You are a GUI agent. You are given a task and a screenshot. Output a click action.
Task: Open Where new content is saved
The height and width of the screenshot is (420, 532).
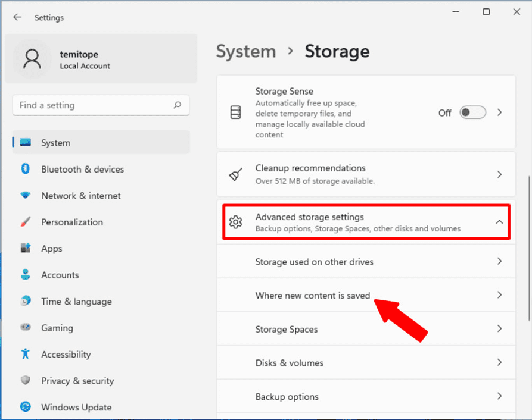313,295
